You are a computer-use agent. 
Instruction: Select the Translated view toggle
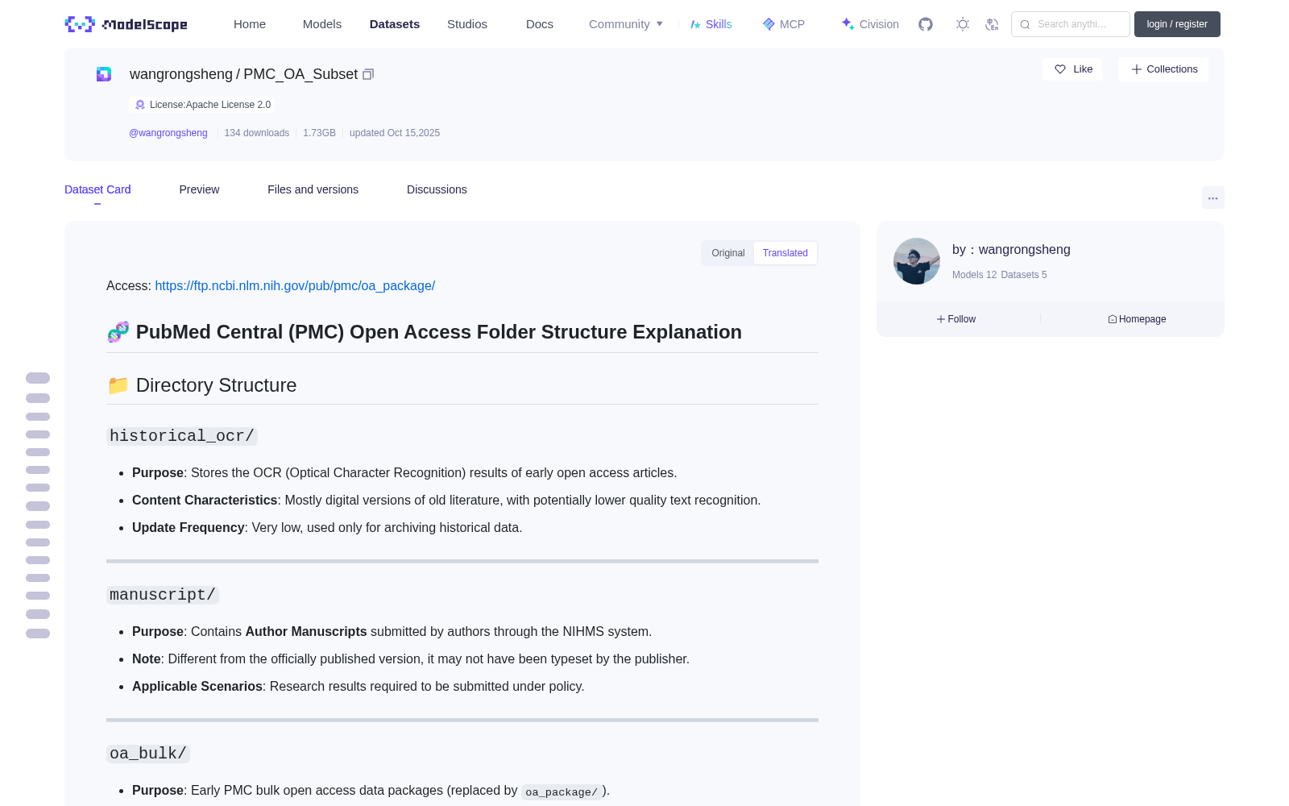(785, 253)
